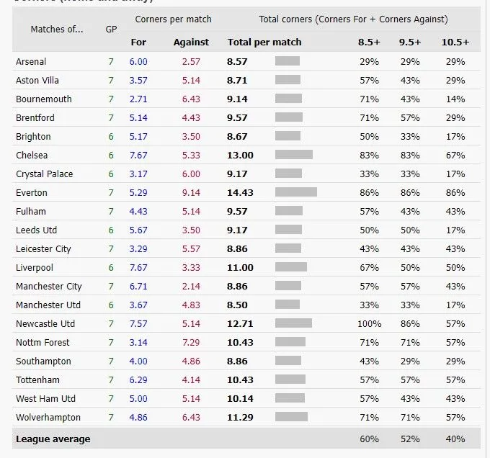This screenshot has height=458, width=490.
Task: Select the "Total per match" header
Action: point(264,42)
